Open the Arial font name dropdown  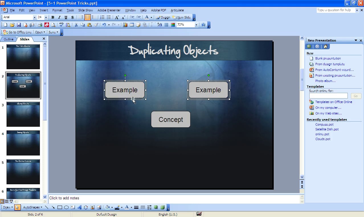pos(34,17)
